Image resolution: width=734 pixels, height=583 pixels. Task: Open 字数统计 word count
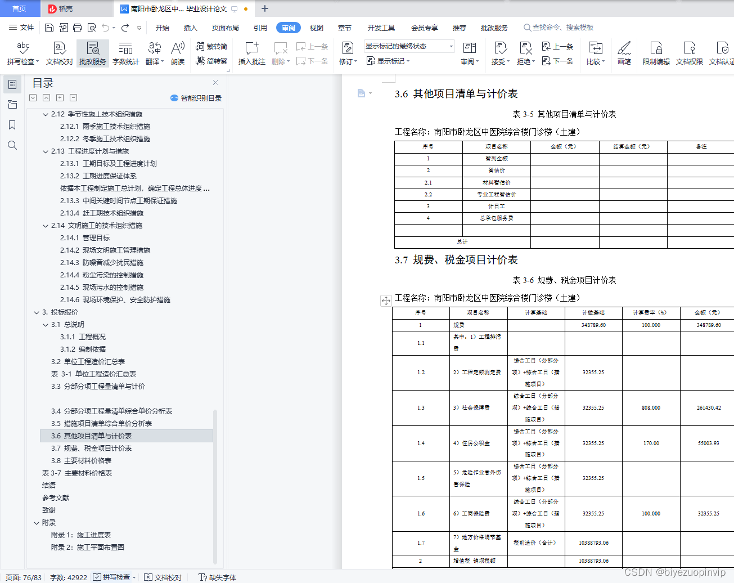pos(126,53)
